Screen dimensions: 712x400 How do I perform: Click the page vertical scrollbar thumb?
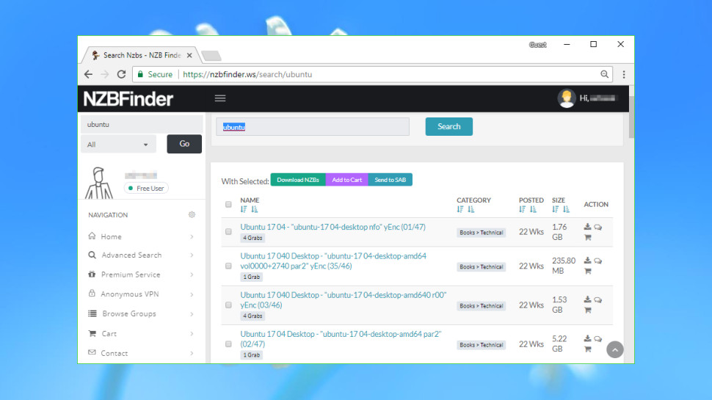point(631,117)
